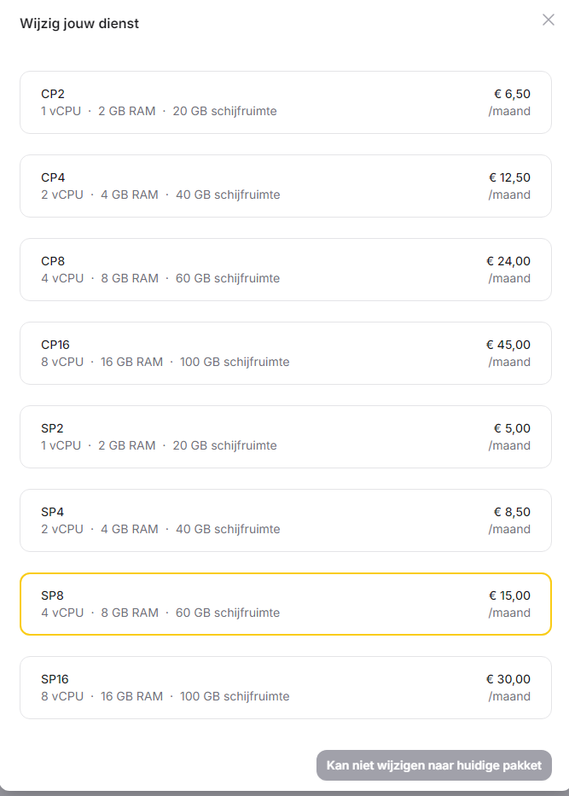This screenshot has width=569, height=796.
Task: Click the € 45,00 price for CP16
Action: coord(508,345)
